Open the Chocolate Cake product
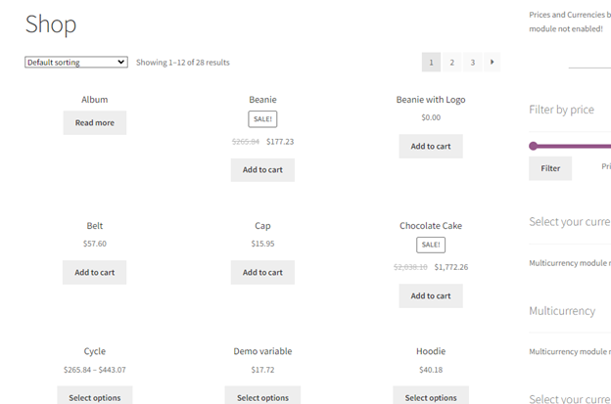The width and height of the screenshot is (611, 404). (x=431, y=226)
